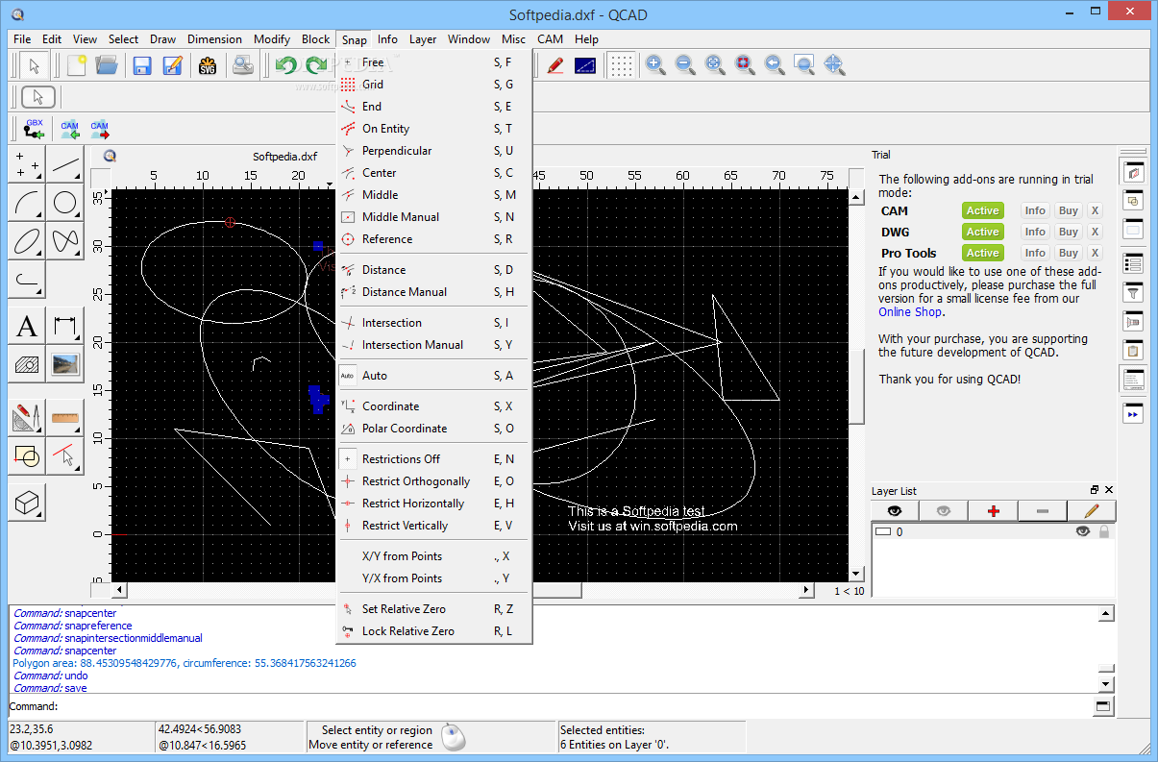Toggle DWG add-on Active state
1158x762 pixels.
[x=982, y=232]
